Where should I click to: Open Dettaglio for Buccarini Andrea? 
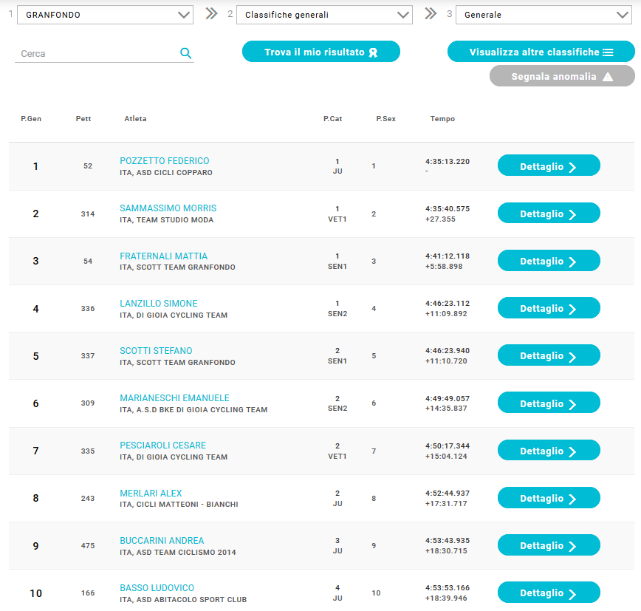(549, 545)
